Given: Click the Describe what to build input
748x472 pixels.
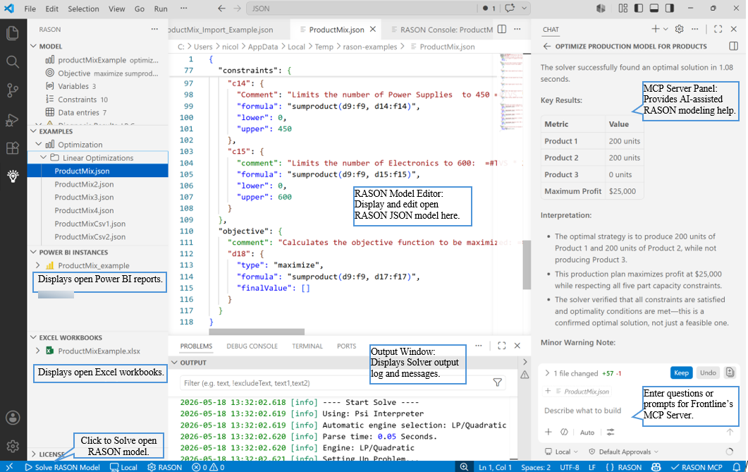Looking at the screenshot, I should point(582,411).
